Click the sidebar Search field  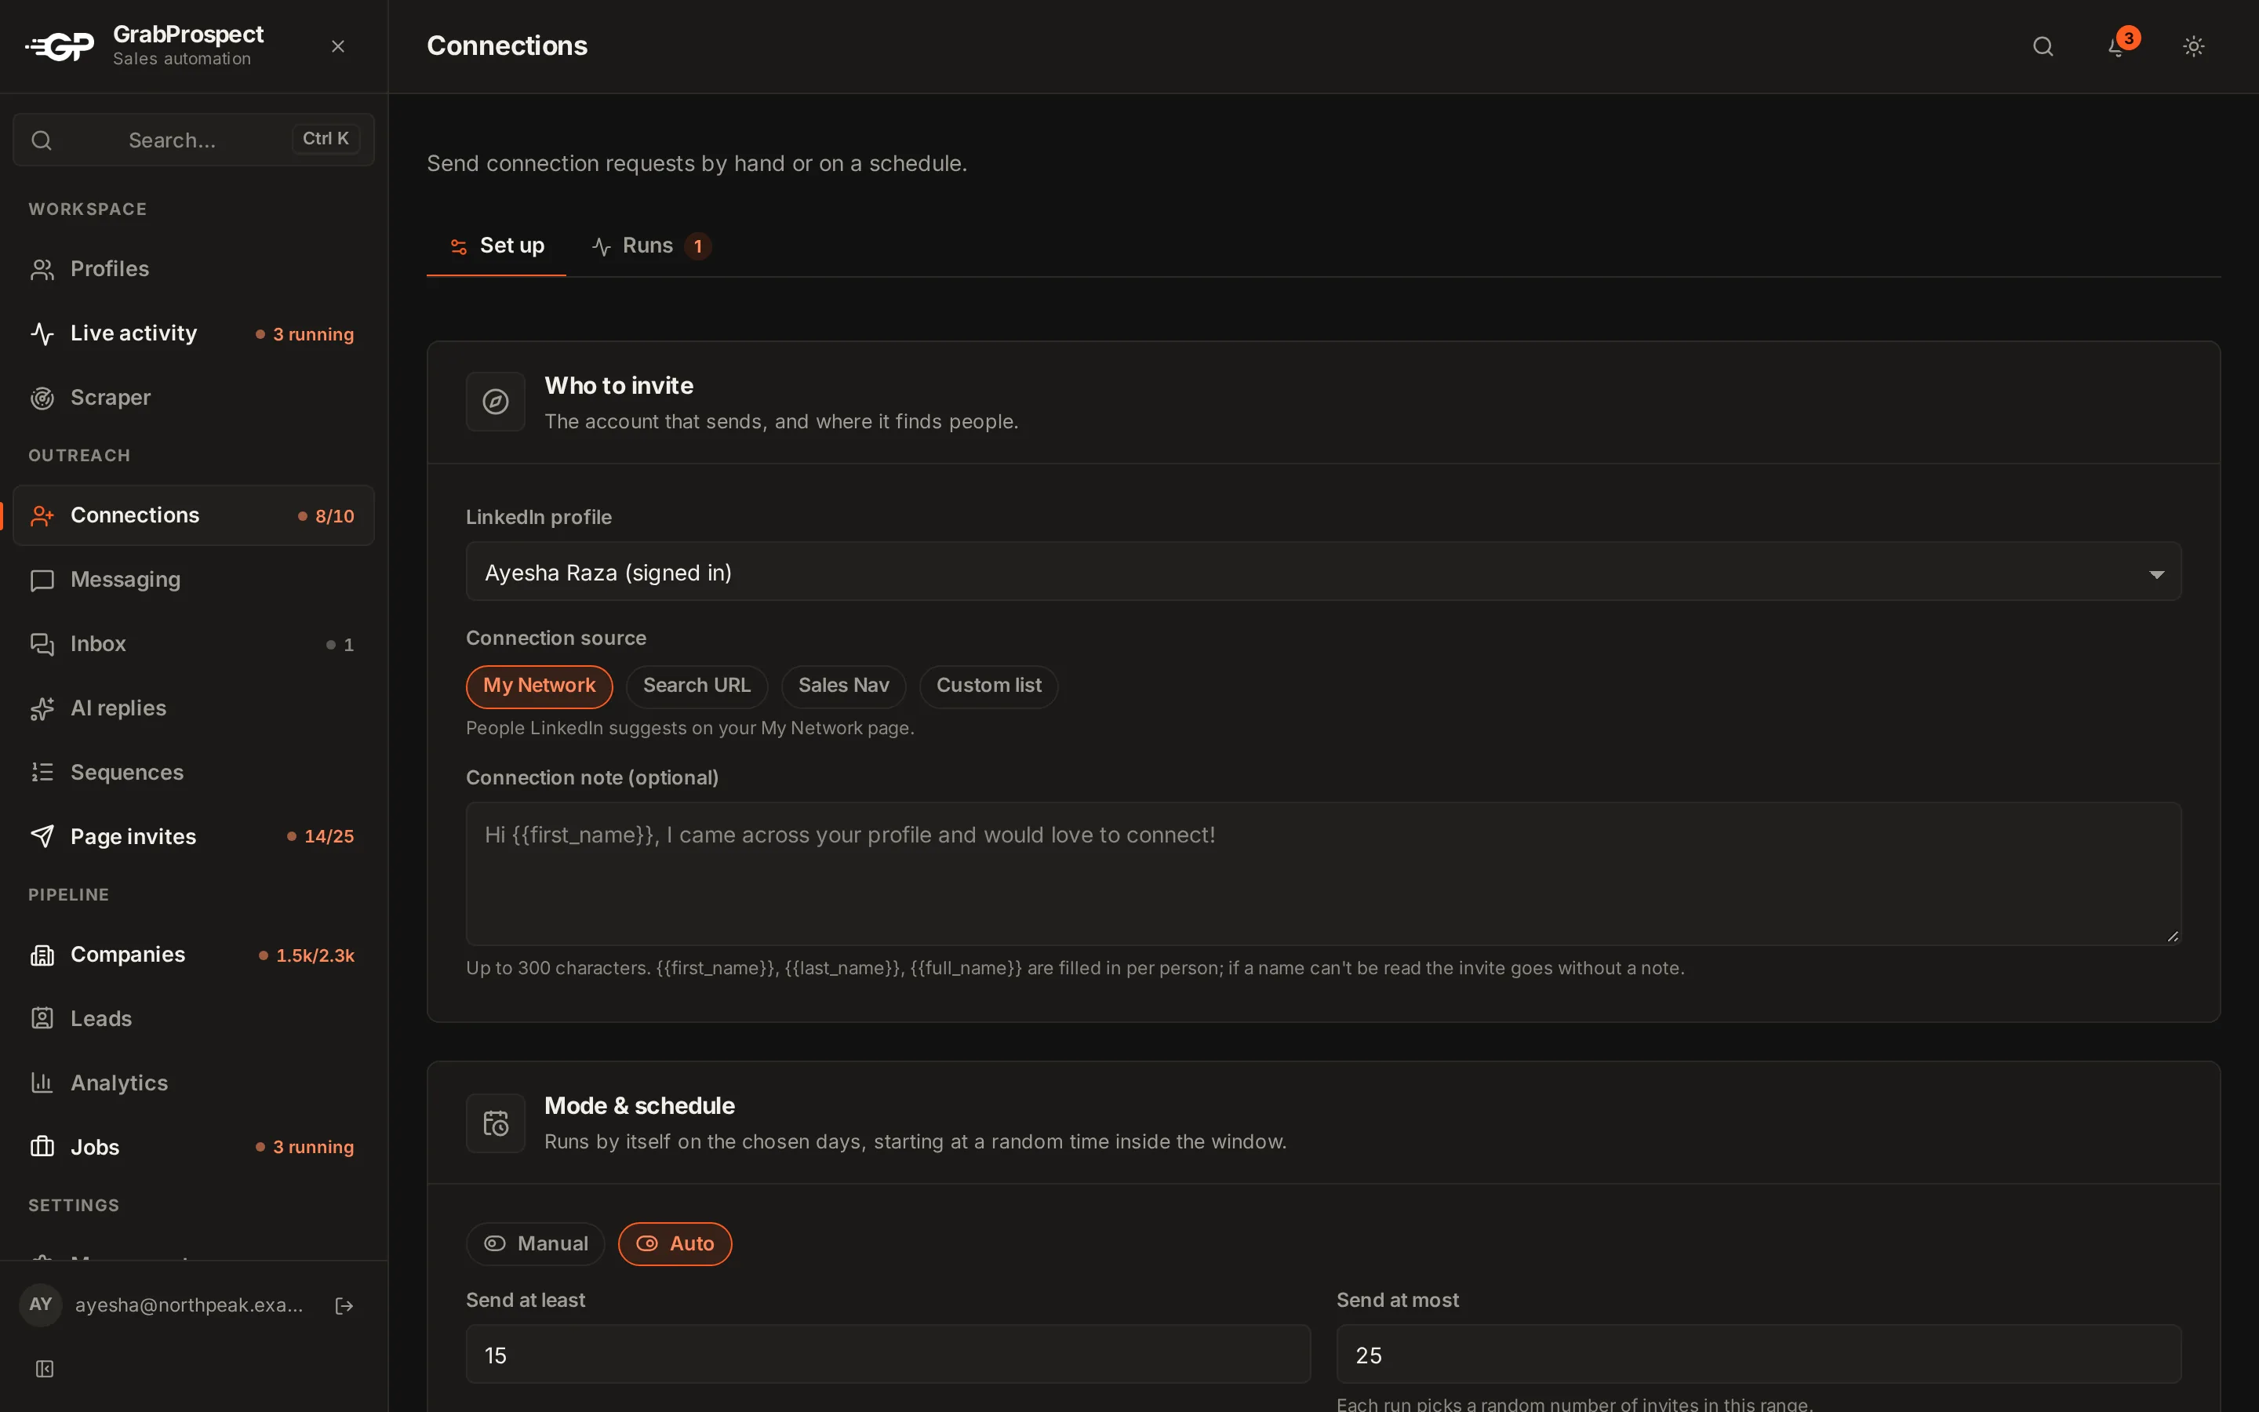coord(193,139)
